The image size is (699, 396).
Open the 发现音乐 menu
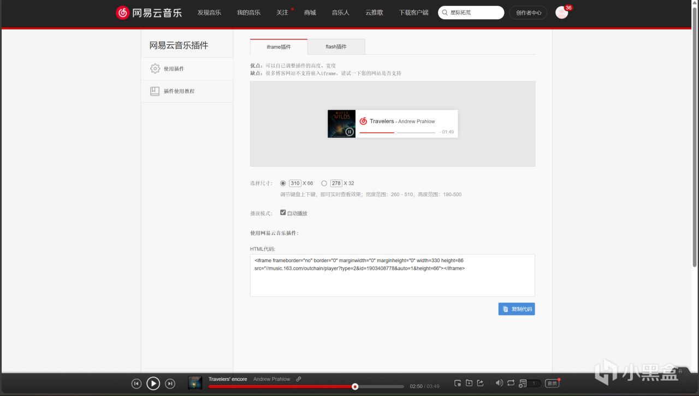(x=209, y=13)
